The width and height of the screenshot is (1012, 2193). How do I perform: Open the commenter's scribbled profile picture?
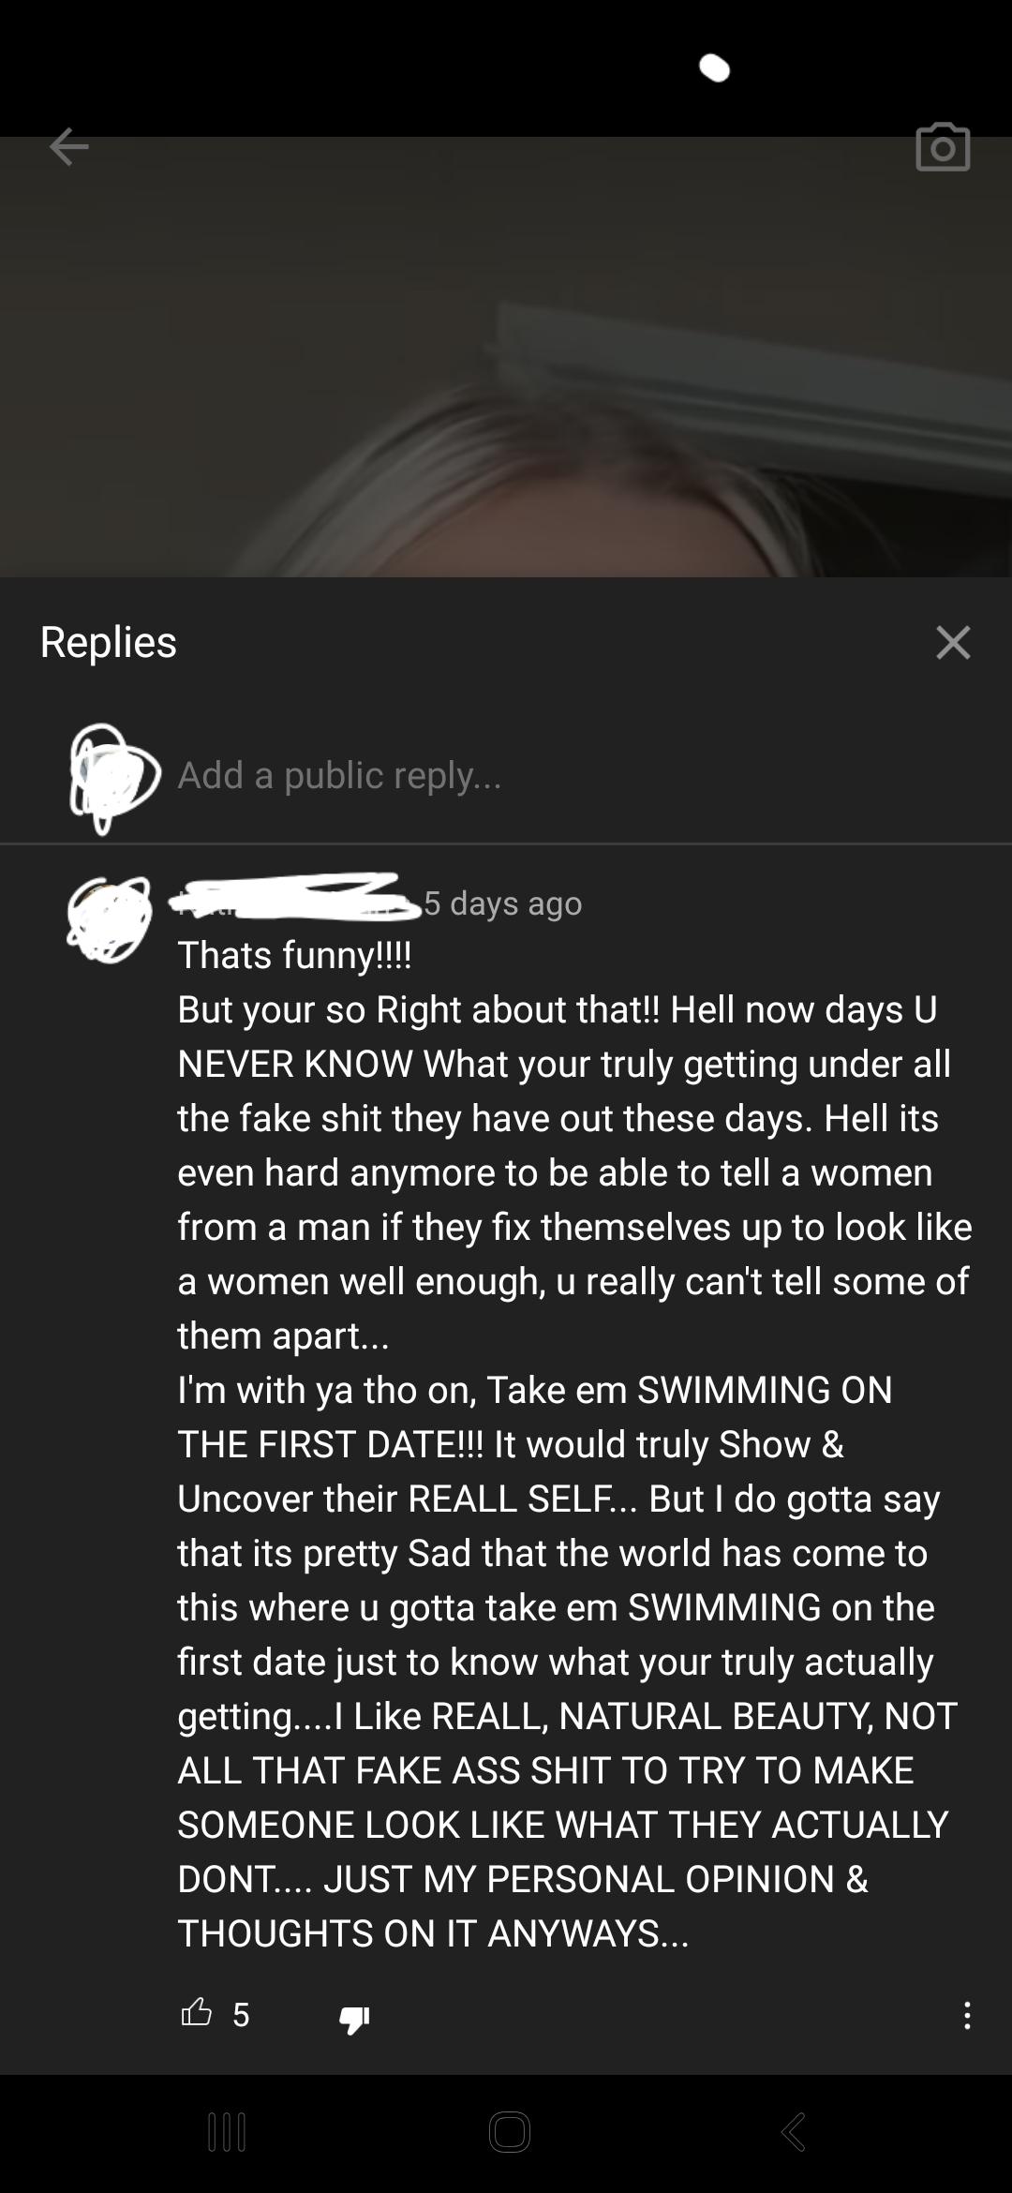[x=110, y=919]
